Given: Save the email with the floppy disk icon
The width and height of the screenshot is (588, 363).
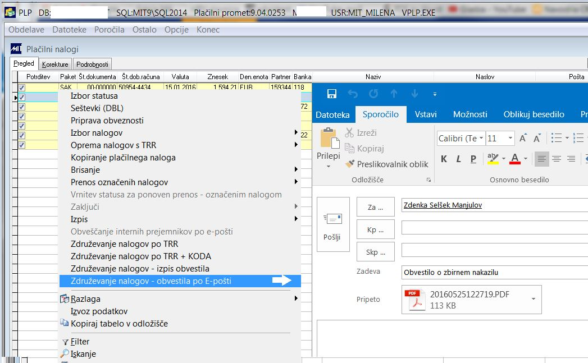Looking at the screenshot, I should click(332, 94).
